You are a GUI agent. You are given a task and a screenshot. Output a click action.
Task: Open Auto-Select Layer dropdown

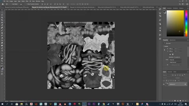[x=21, y=4]
